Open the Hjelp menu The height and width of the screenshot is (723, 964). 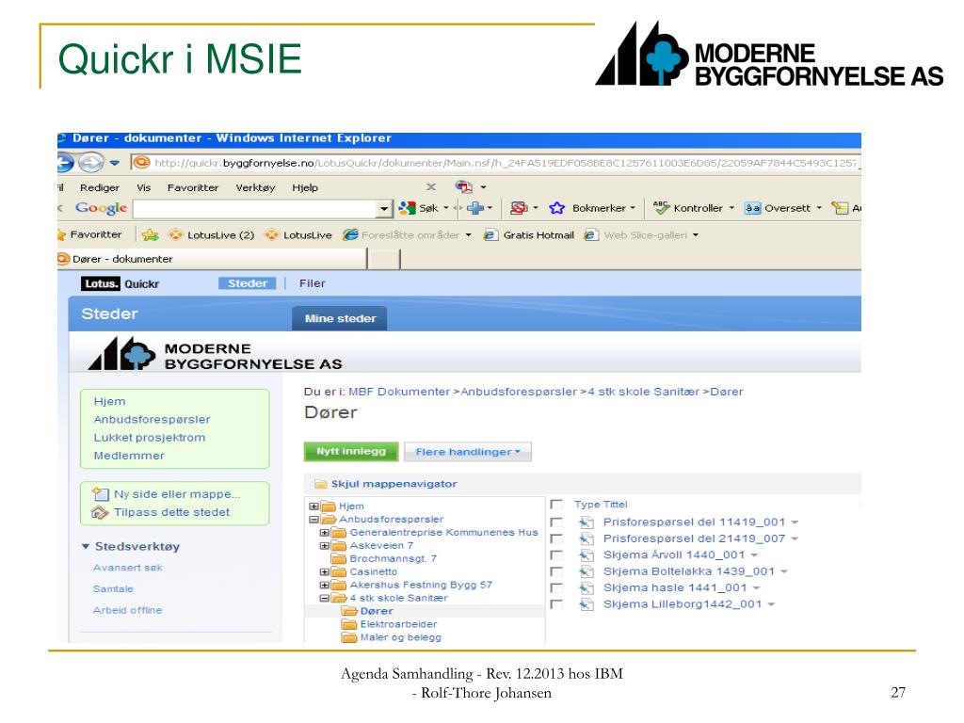305,187
